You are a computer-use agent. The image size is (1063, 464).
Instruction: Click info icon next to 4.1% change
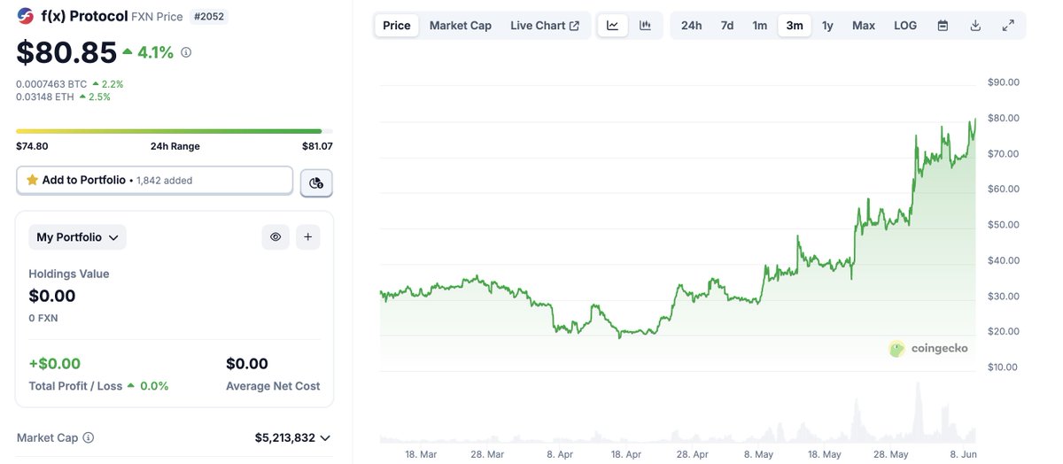(186, 53)
